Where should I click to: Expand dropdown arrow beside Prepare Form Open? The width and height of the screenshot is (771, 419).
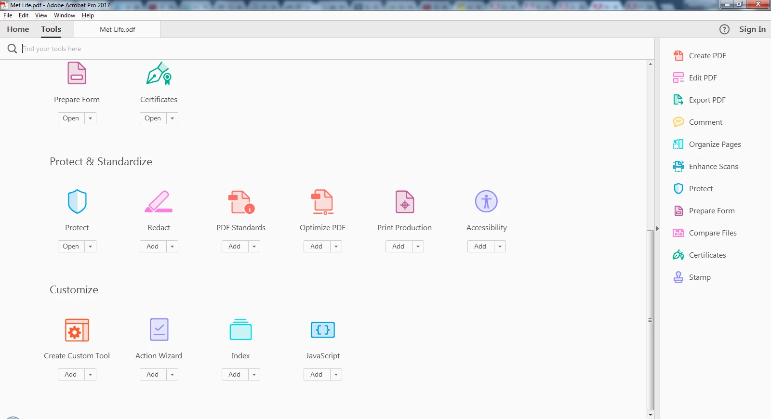pos(90,118)
